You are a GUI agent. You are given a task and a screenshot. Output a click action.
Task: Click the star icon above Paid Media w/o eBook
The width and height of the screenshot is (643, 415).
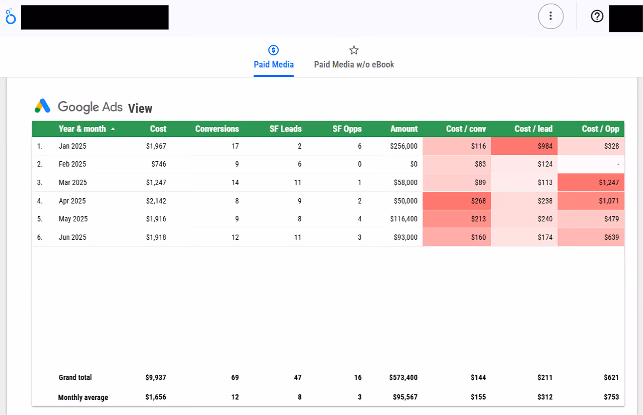coord(353,50)
